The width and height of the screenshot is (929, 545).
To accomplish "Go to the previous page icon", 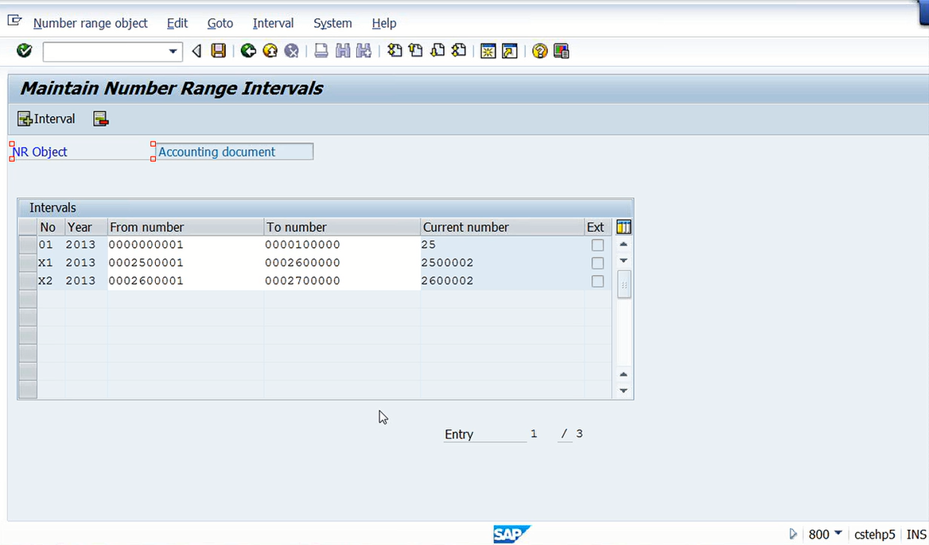I will tap(416, 51).
